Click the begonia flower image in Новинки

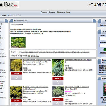click(x=105, y=89)
